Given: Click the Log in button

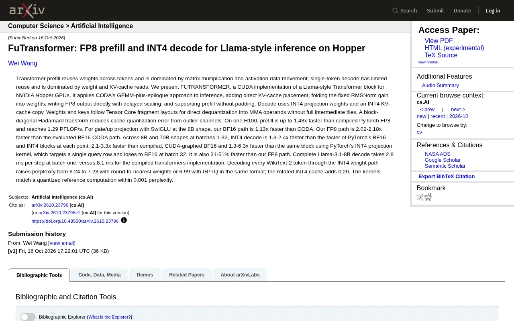Looking at the screenshot, I should [493, 10].
